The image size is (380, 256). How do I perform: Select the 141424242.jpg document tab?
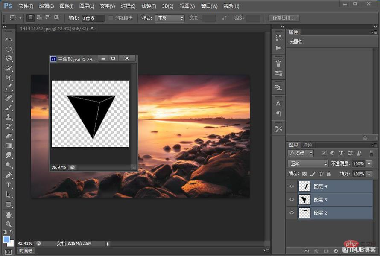click(x=54, y=29)
